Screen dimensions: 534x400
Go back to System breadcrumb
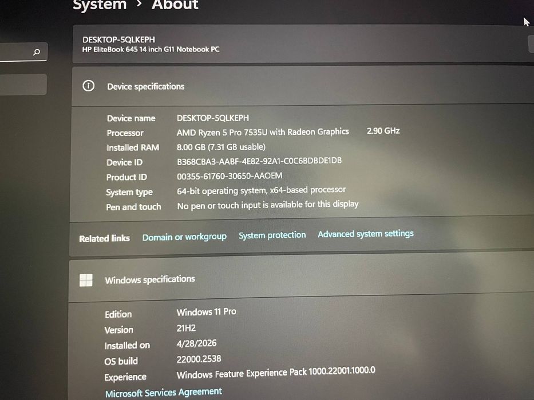100,5
